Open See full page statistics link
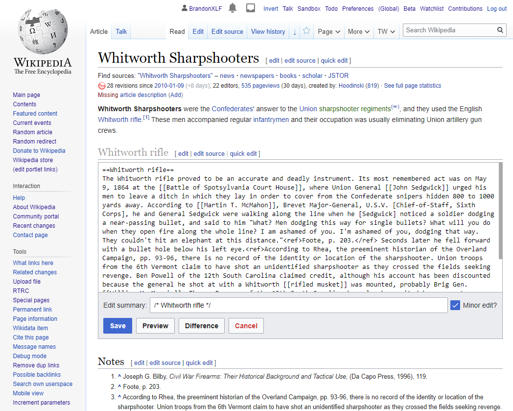Image resolution: width=513 pixels, height=411 pixels. pyautogui.click(x=413, y=85)
